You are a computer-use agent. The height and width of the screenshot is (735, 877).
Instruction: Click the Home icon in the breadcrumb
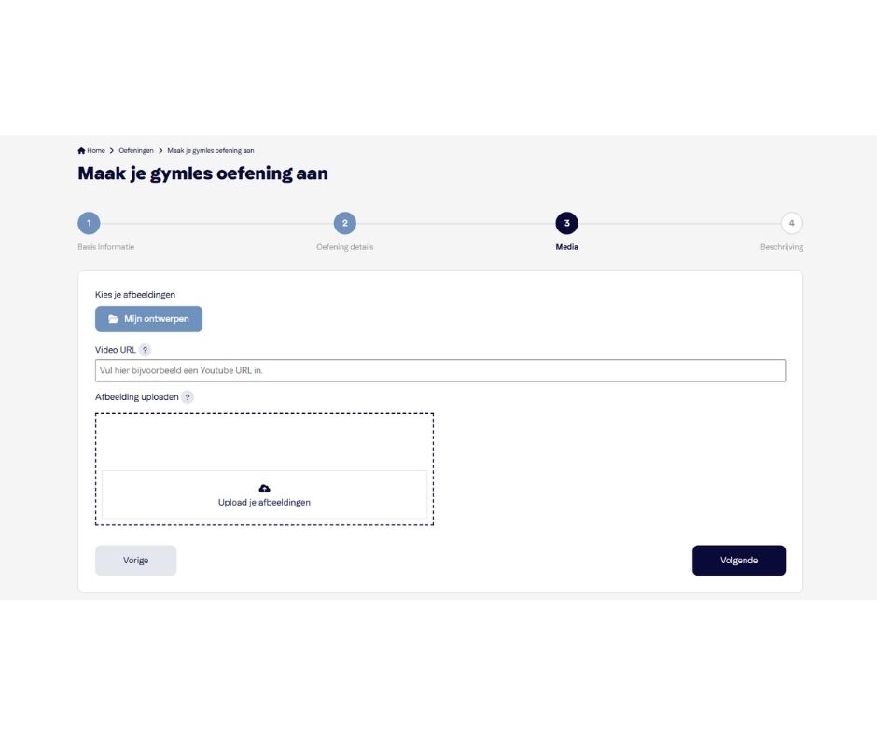[x=81, y=150]
